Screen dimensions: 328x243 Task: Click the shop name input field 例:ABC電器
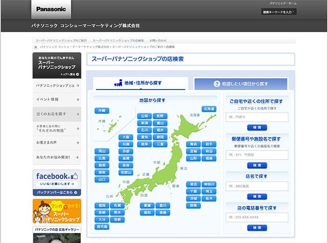pyautogui.click(x=257, y=186)
